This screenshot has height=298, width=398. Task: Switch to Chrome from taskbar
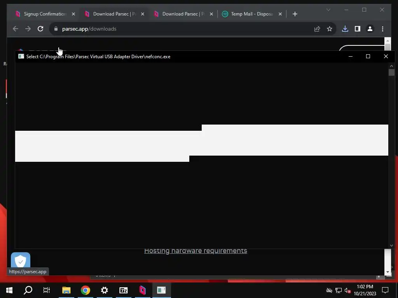coord(86,290)
